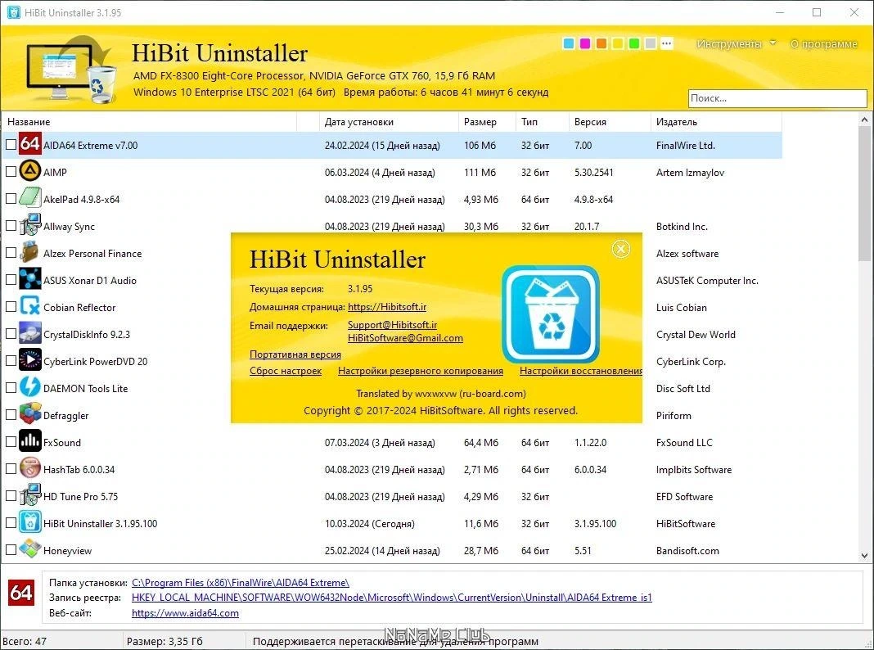The image size is (874, 650).
Task: Click the Defraggler icon
Action: tap(29, 415)
